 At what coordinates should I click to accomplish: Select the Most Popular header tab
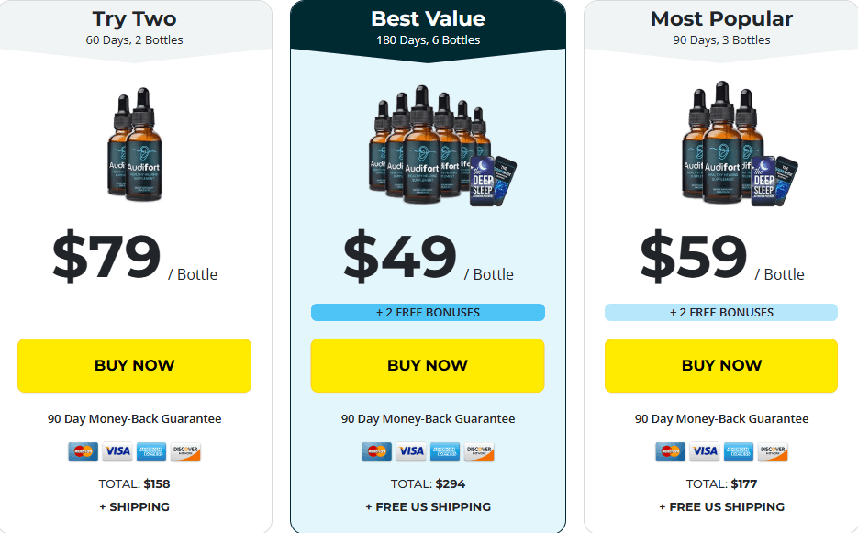pyautogui.click(x=721, y=28)
